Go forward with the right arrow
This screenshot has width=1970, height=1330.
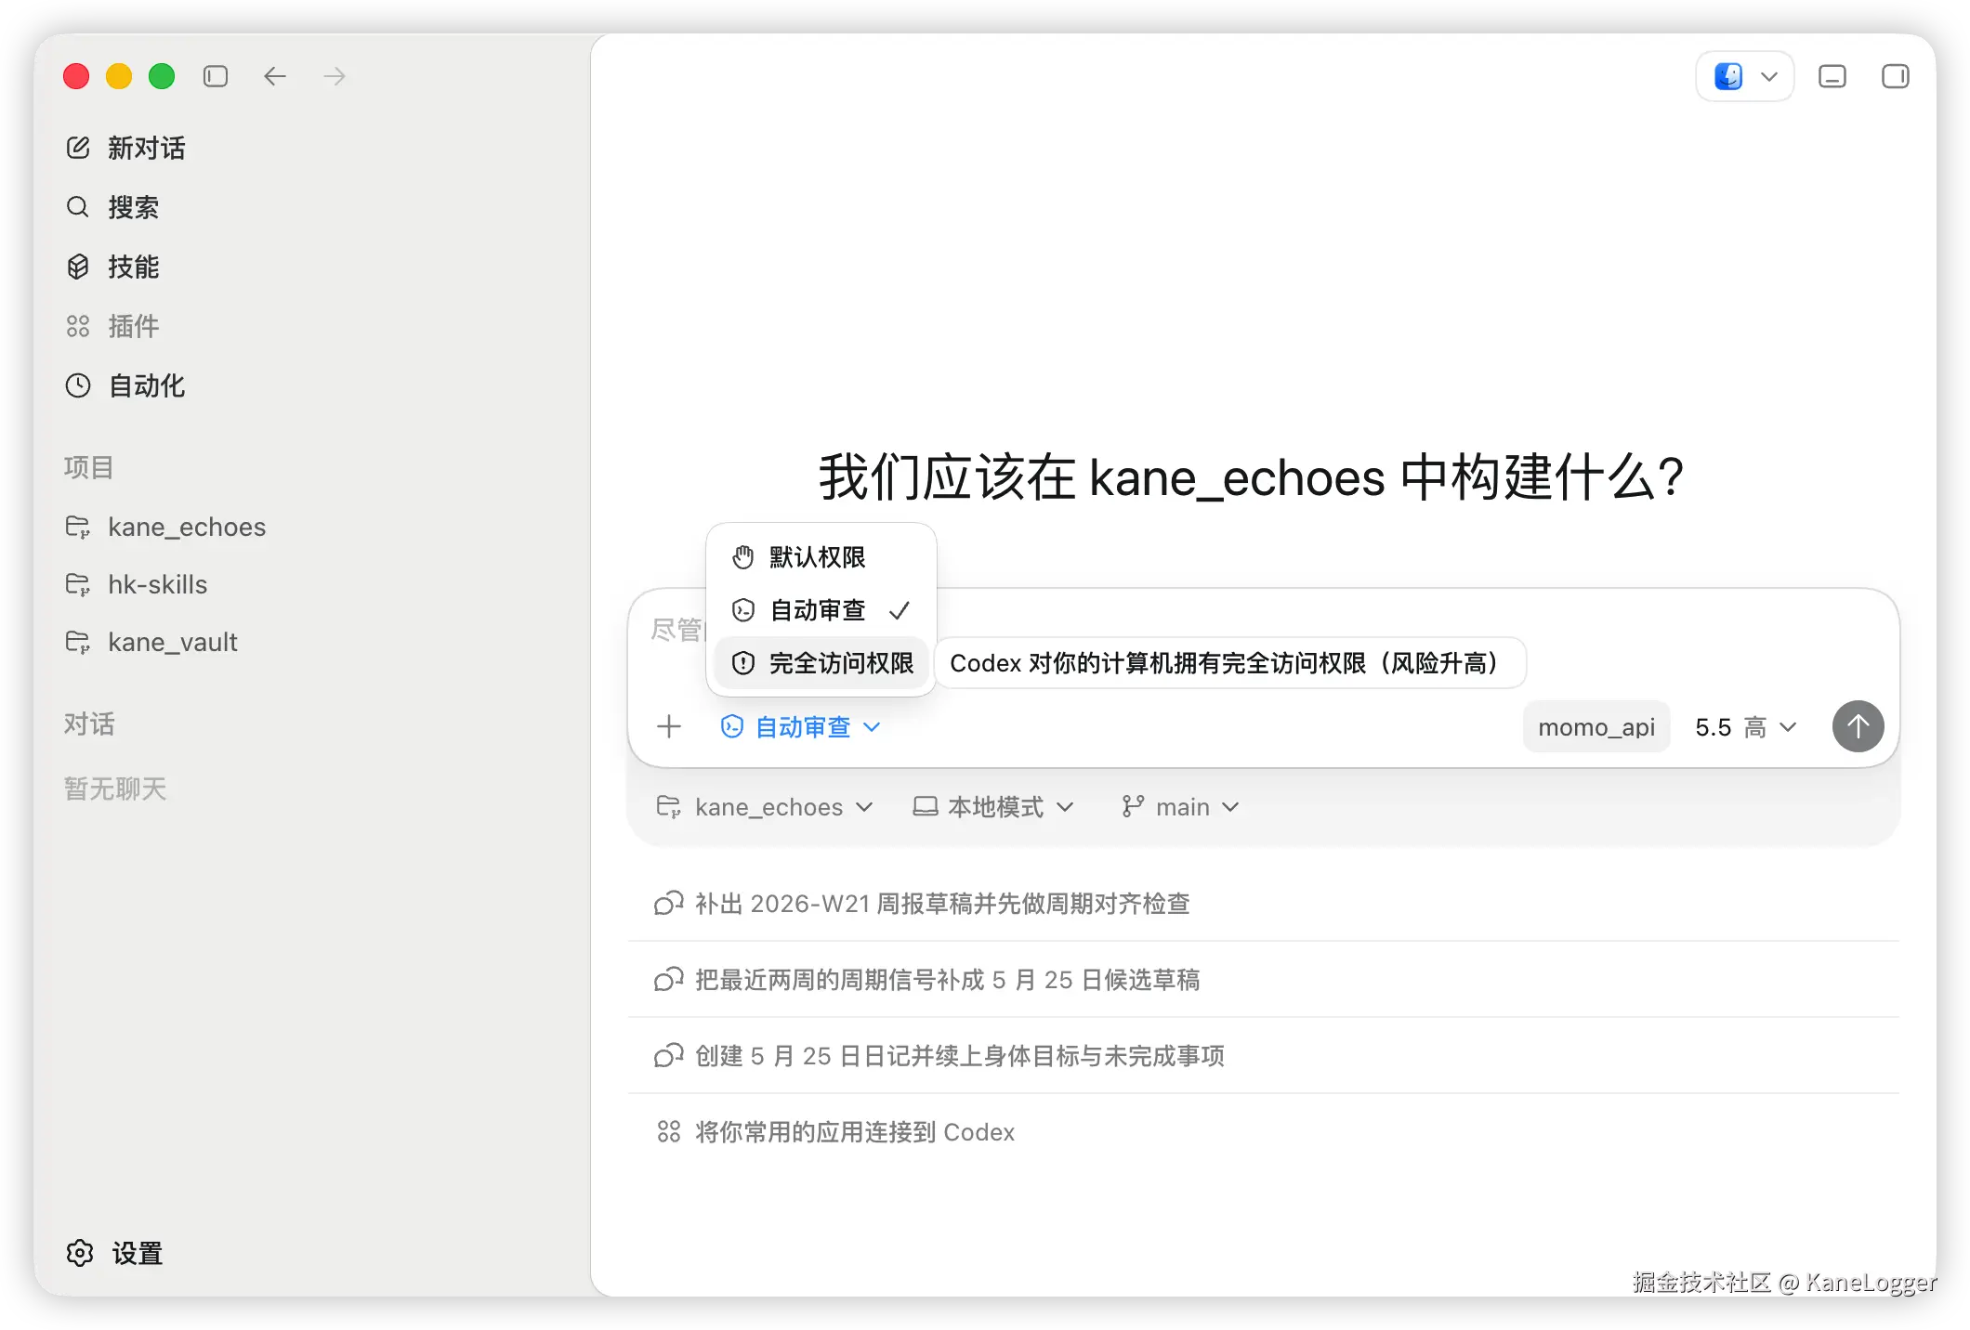335,76
